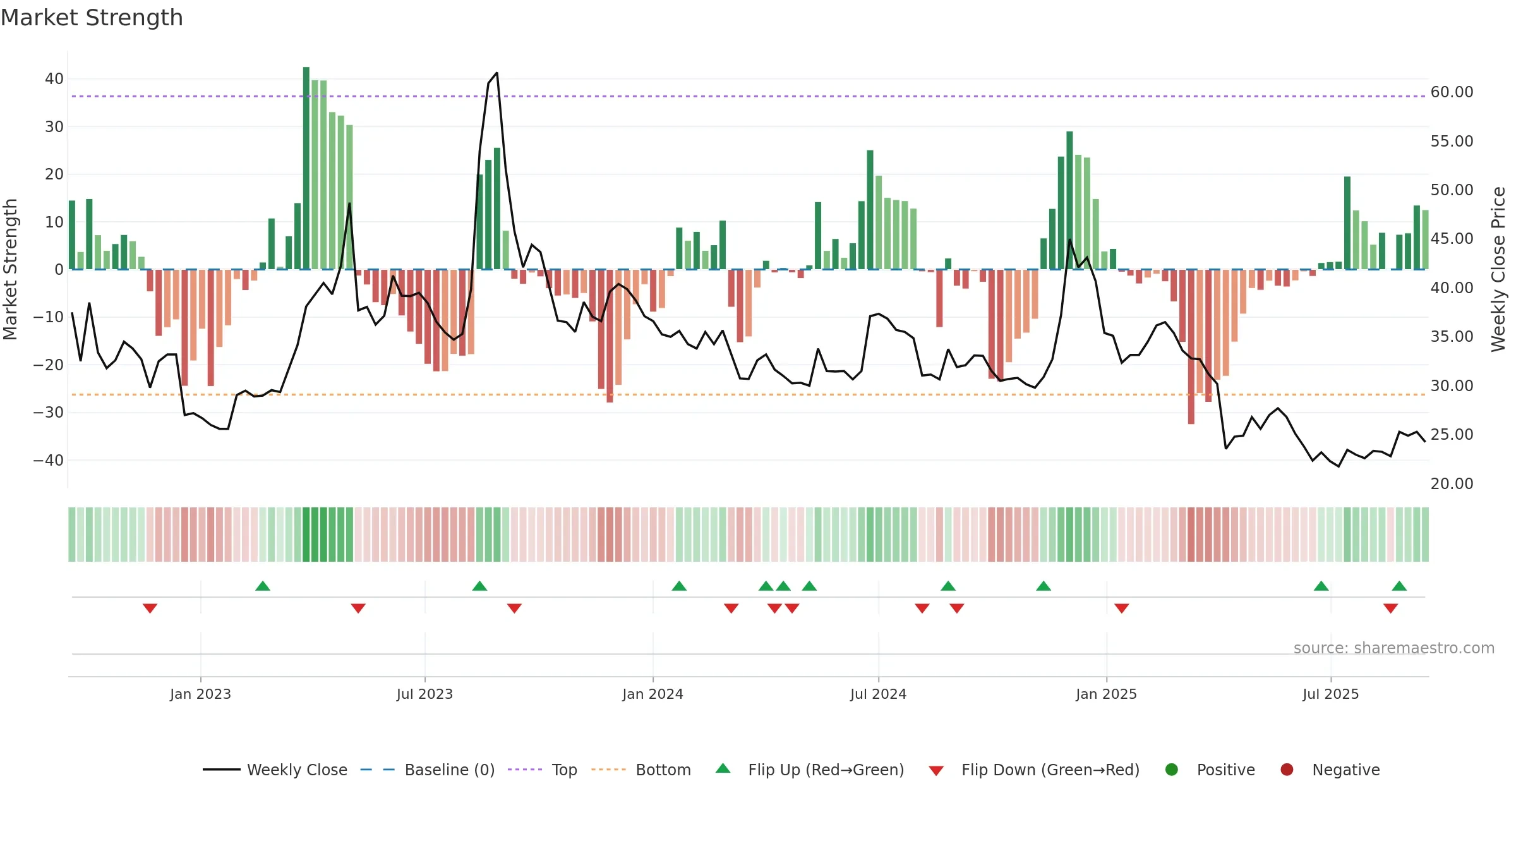Click the flip-down marker just after Jan 2025
1516x853 pixels.
coord(1122,608)
